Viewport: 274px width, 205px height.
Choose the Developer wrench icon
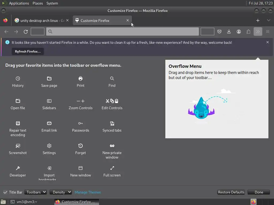[18, 168]
